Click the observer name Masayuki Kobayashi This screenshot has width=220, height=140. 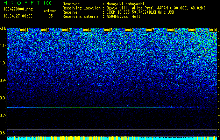[x=126, y=4]
